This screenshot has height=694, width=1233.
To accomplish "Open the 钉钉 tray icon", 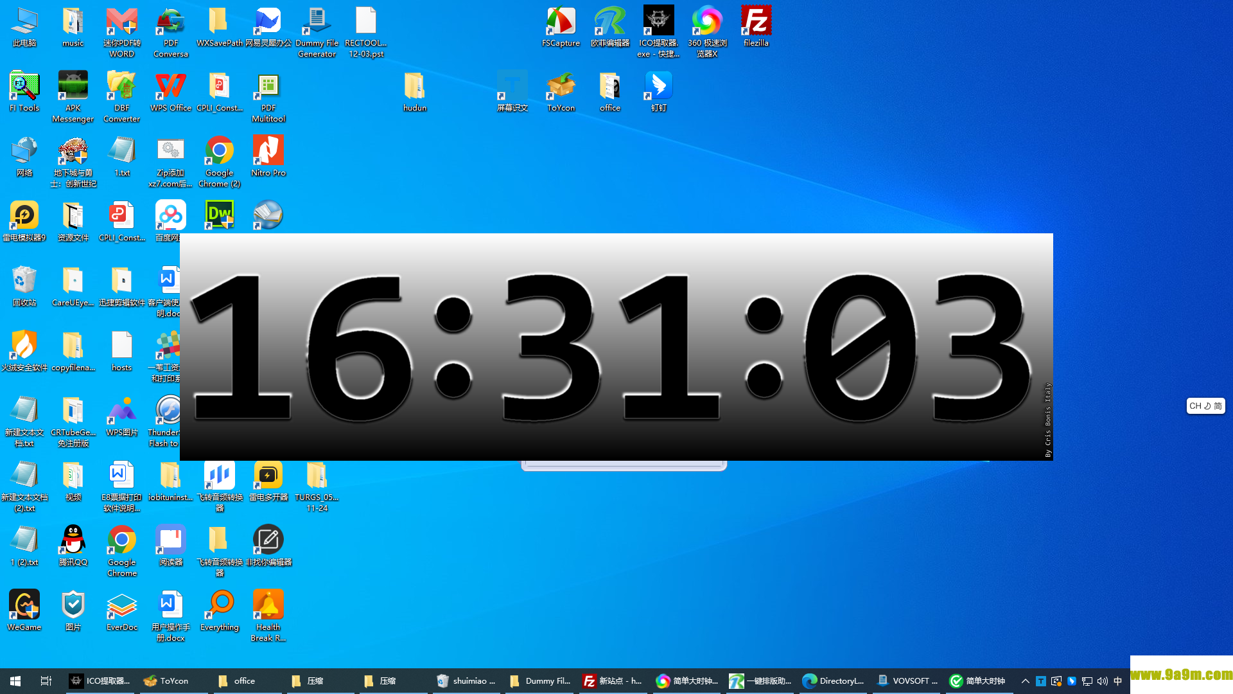I will tap(1072, 681).
